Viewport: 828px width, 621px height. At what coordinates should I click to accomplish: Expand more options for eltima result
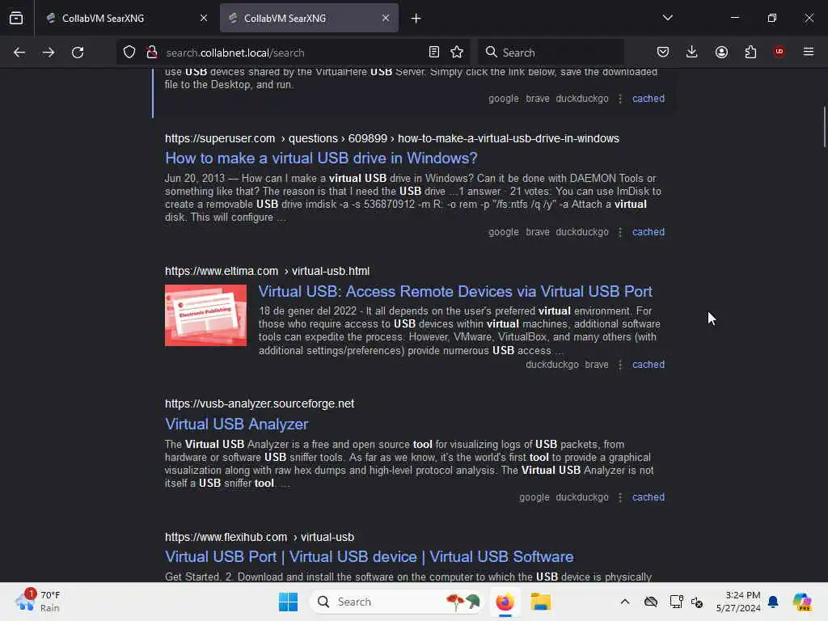620,365
